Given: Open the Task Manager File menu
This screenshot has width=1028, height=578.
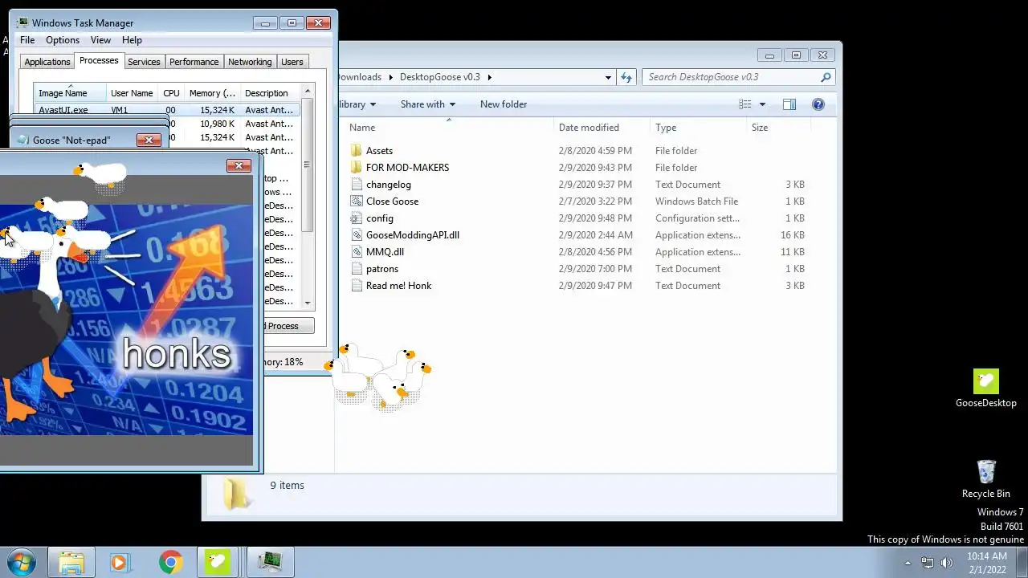Looking at the screenshot, I should 27,40.
